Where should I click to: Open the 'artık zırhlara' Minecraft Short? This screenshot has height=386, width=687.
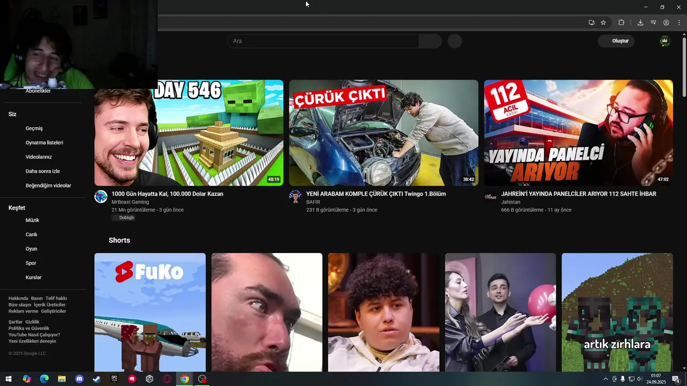tap(617, 313)
